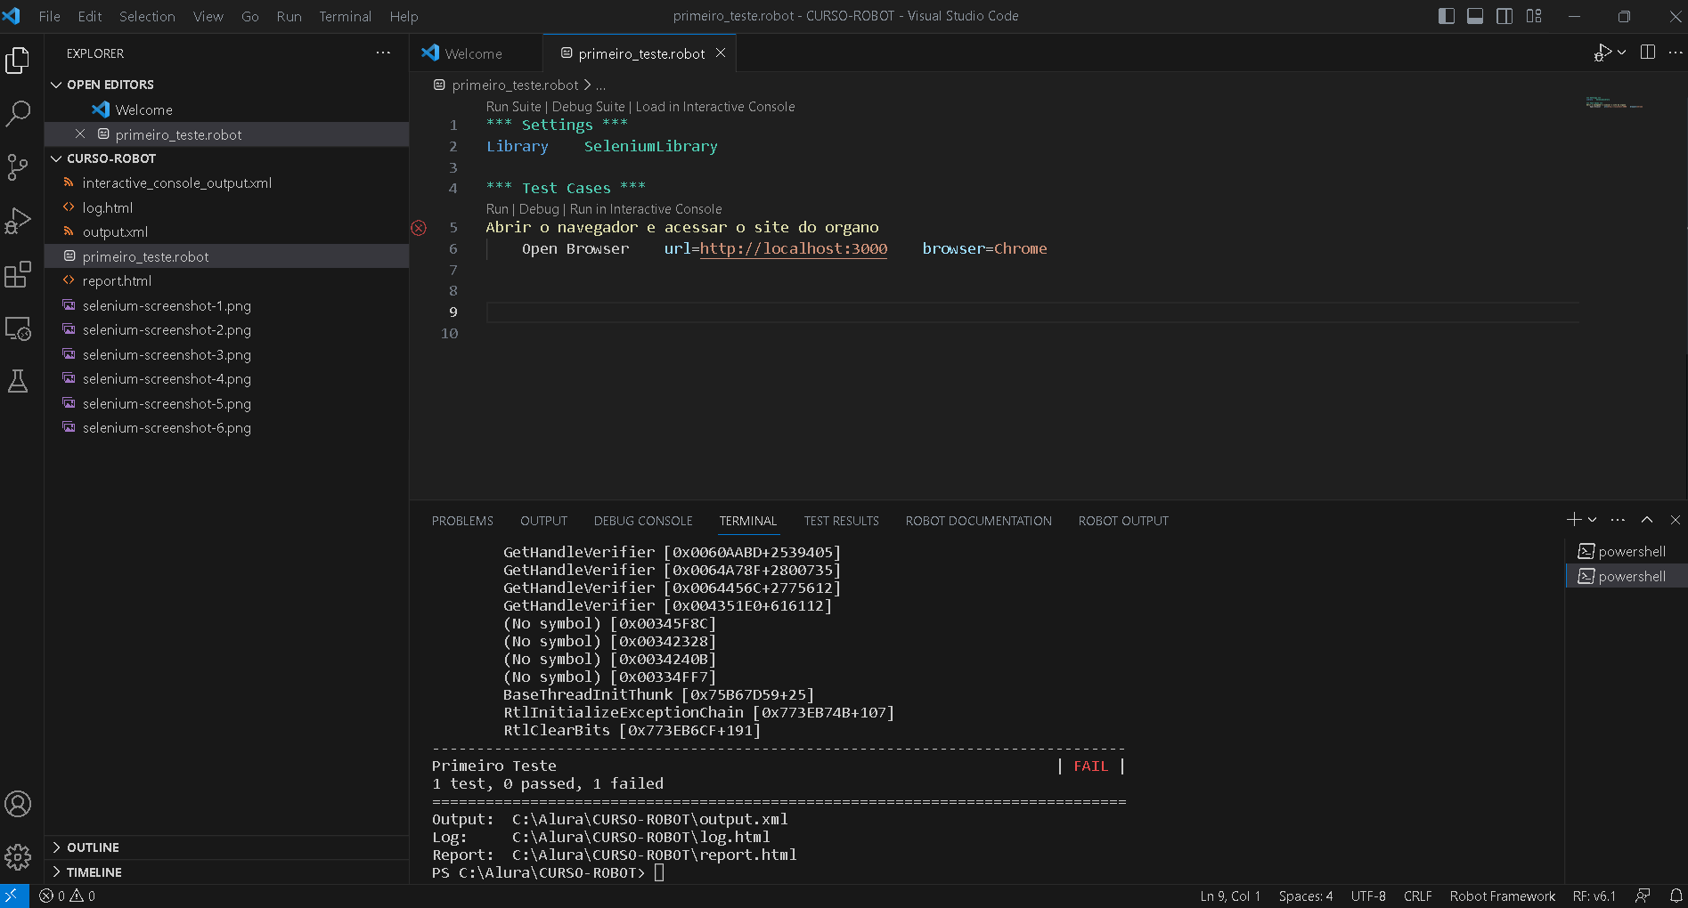Viewport: 1688px width, 908px height.
Task: Change CRLF end of line sequence
Action: (1417, 896)
